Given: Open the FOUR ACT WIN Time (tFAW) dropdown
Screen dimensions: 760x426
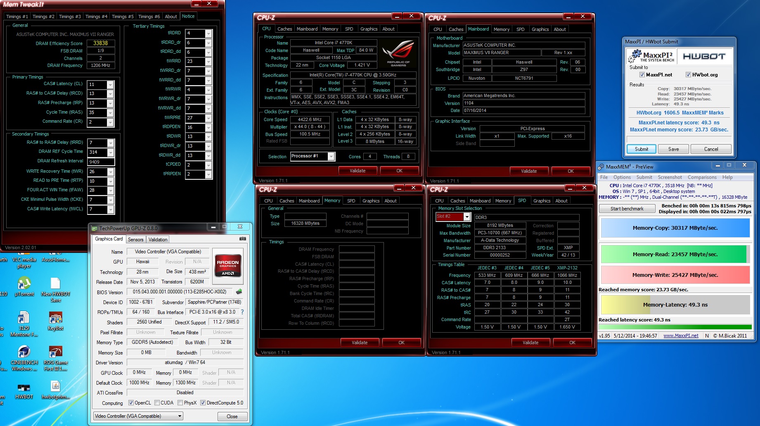Looking at the screenshot, I should click(110, 190).
